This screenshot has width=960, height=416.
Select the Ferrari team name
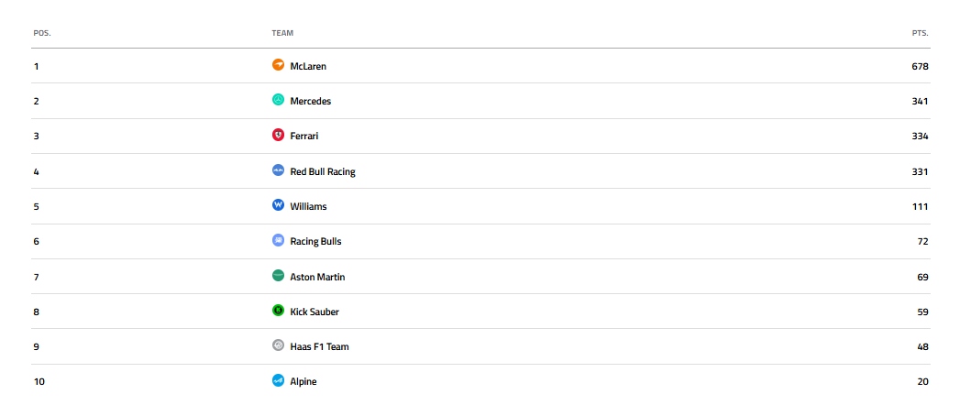point(304,136)
